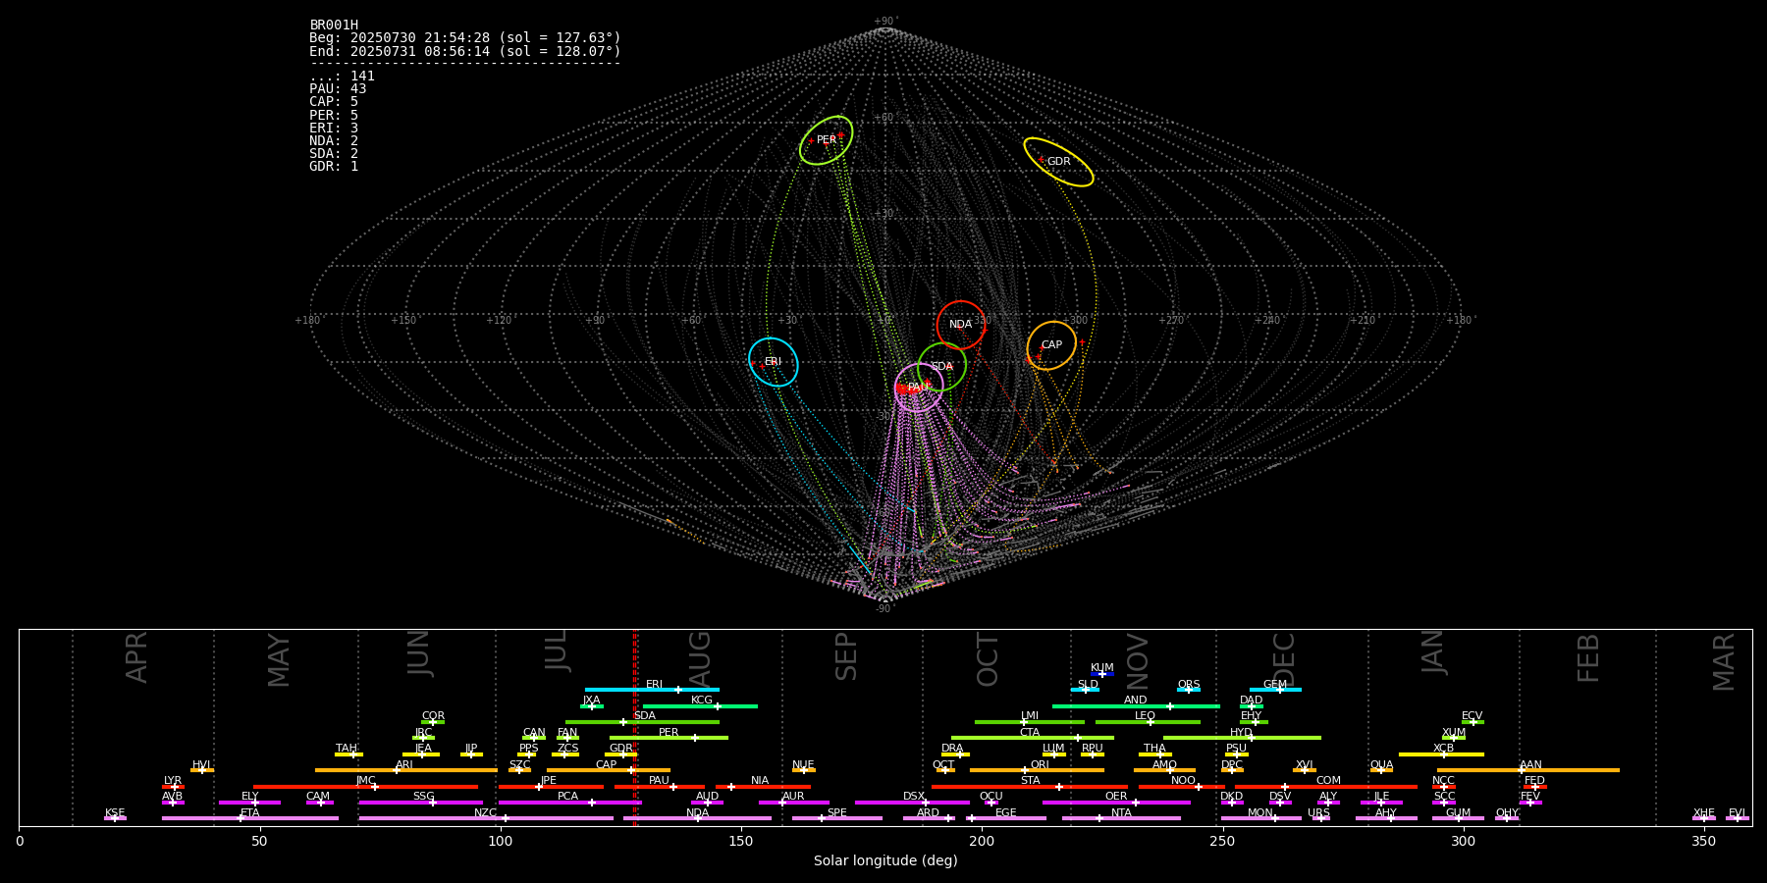This screenshot has width=1767, height=883.
Task: Click the green SDA radiant circle
Action: click(x=942, y=367)
